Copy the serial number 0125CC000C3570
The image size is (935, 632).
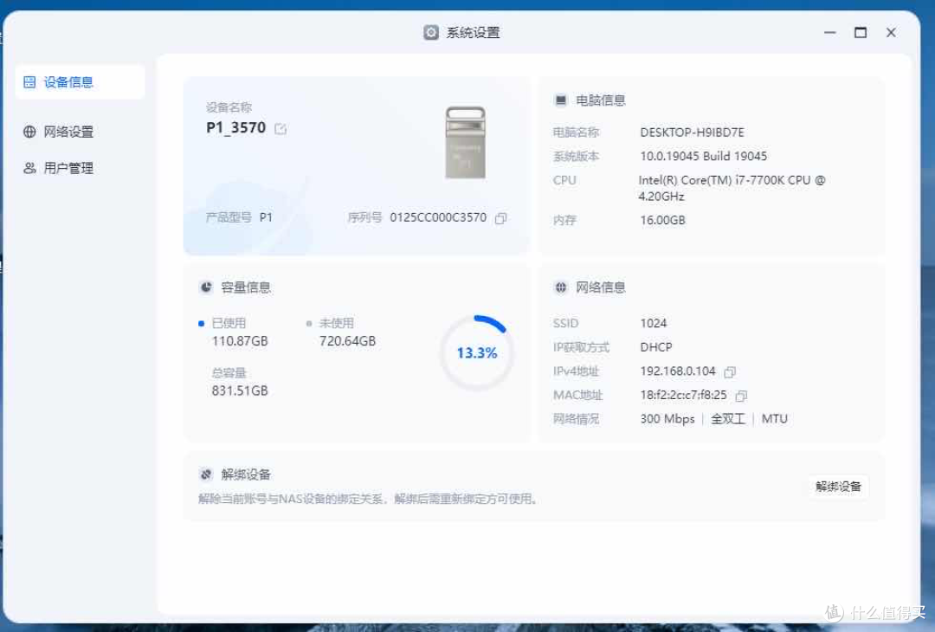click(501, 218)
